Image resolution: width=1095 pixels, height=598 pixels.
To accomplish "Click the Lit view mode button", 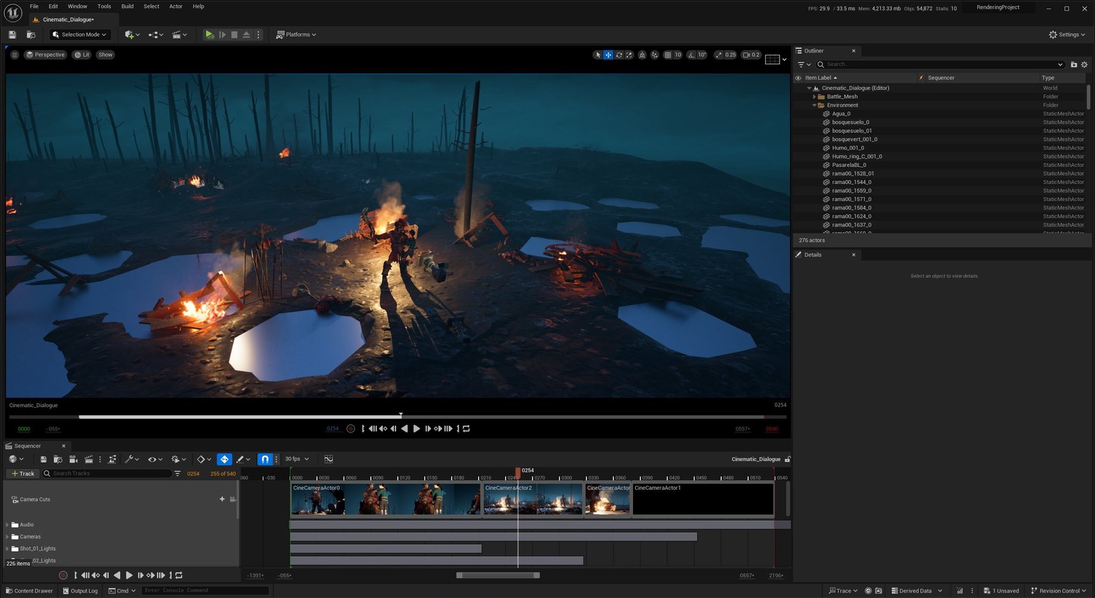I will 82,55.
